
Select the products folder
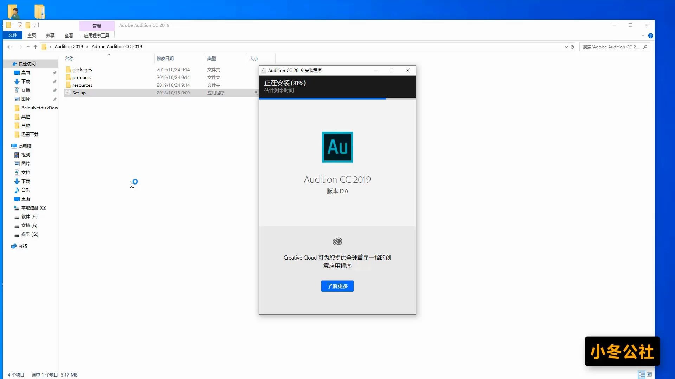pyautogui.click(x=82, y=77)
